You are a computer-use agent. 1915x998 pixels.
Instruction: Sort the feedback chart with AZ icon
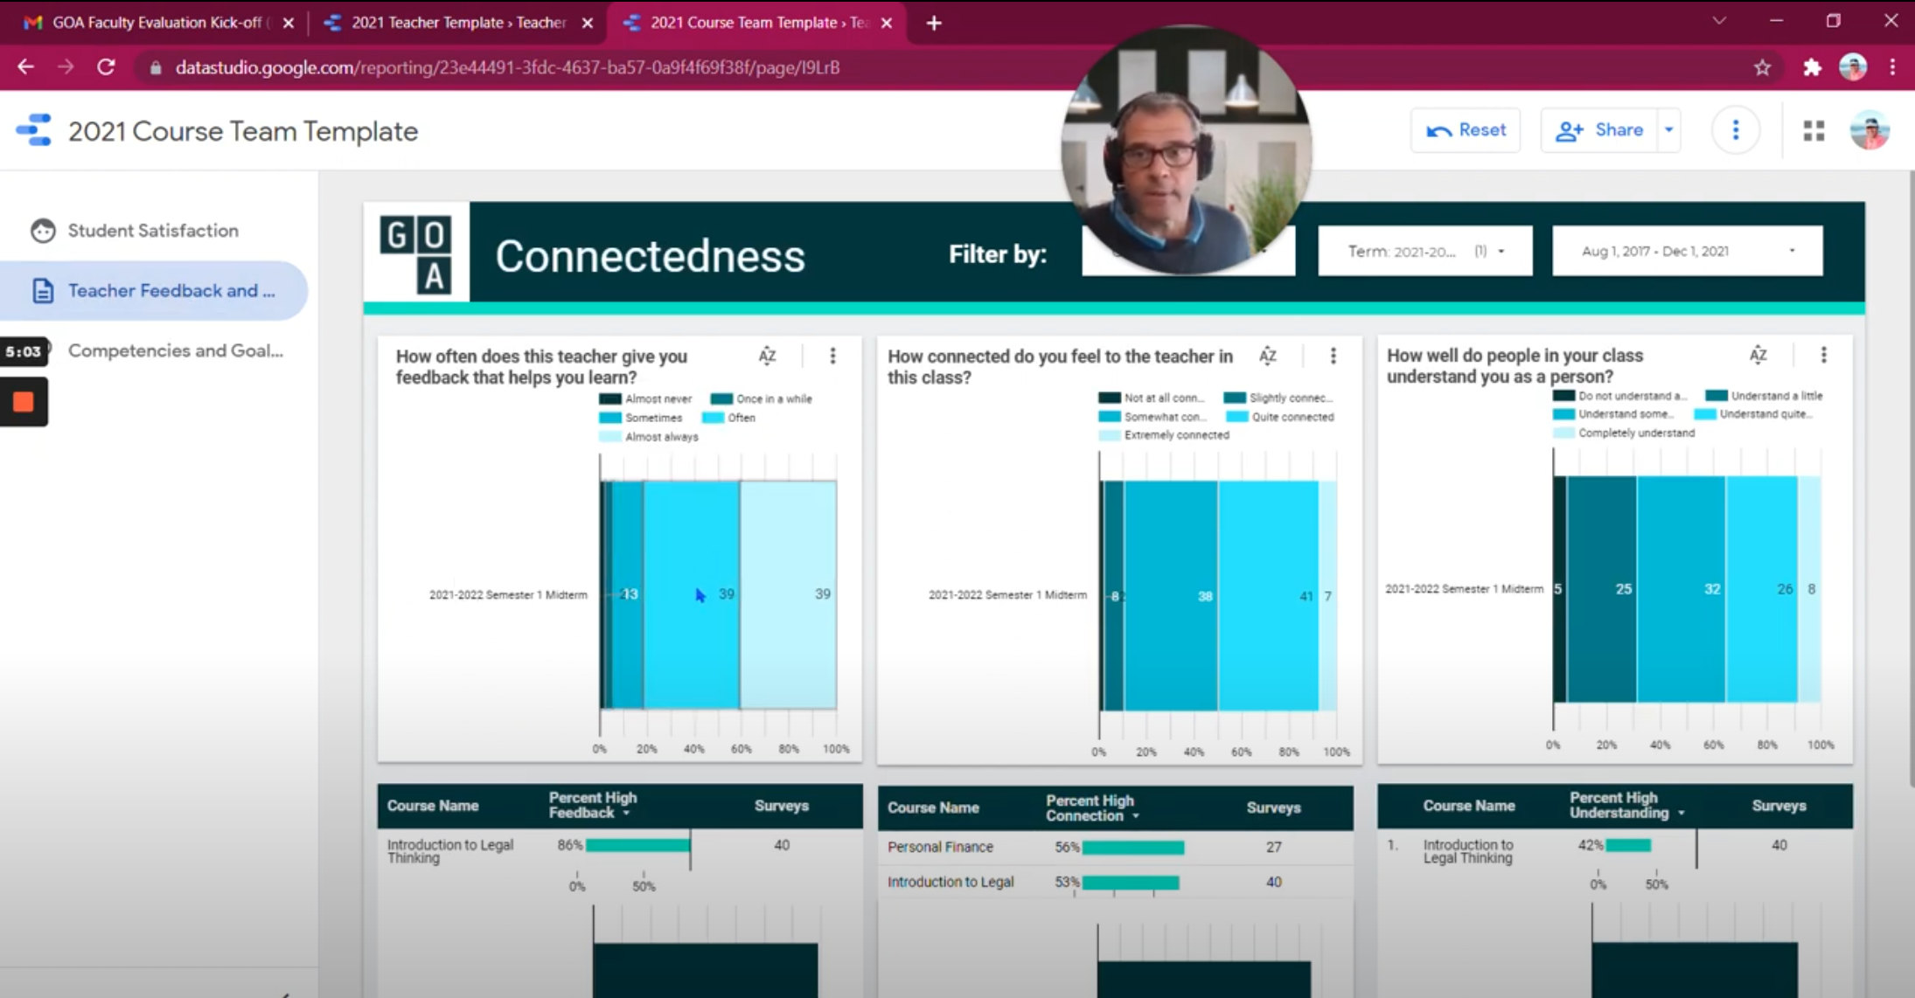click(767, 356)
